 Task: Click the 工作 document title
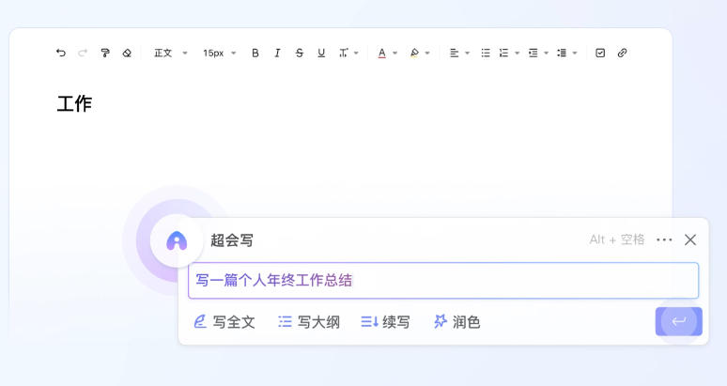coord(74,103)
